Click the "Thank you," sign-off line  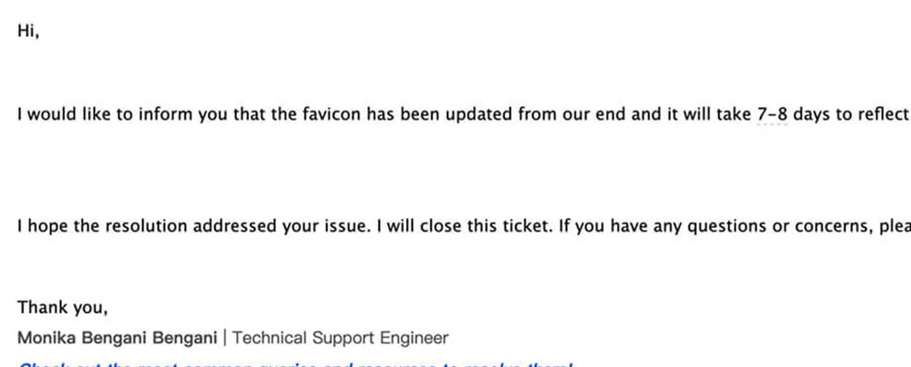pyautogui.click(x=62, y=307)
